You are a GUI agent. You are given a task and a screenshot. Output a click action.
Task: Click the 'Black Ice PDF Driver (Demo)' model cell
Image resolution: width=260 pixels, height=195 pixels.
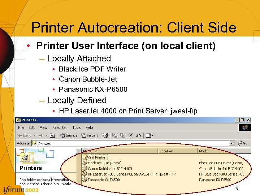[x=221, y=163]
